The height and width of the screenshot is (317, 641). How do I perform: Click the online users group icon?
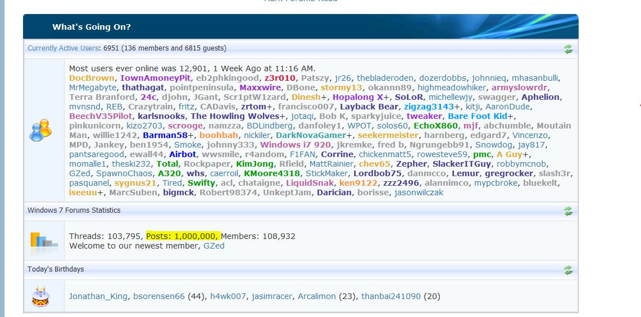[40, 130]
